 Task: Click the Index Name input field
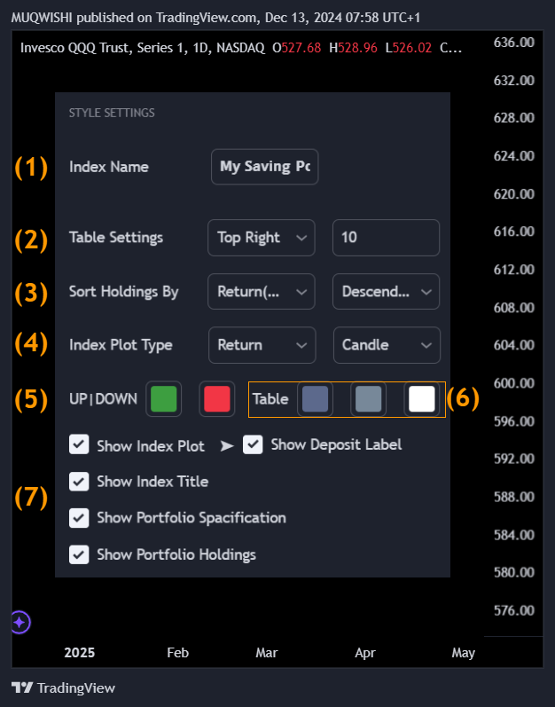(x=265, y=167)
